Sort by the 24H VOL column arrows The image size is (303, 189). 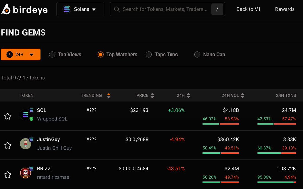243,96
